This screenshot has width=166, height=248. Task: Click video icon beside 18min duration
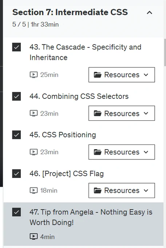[x=33, y=190]
